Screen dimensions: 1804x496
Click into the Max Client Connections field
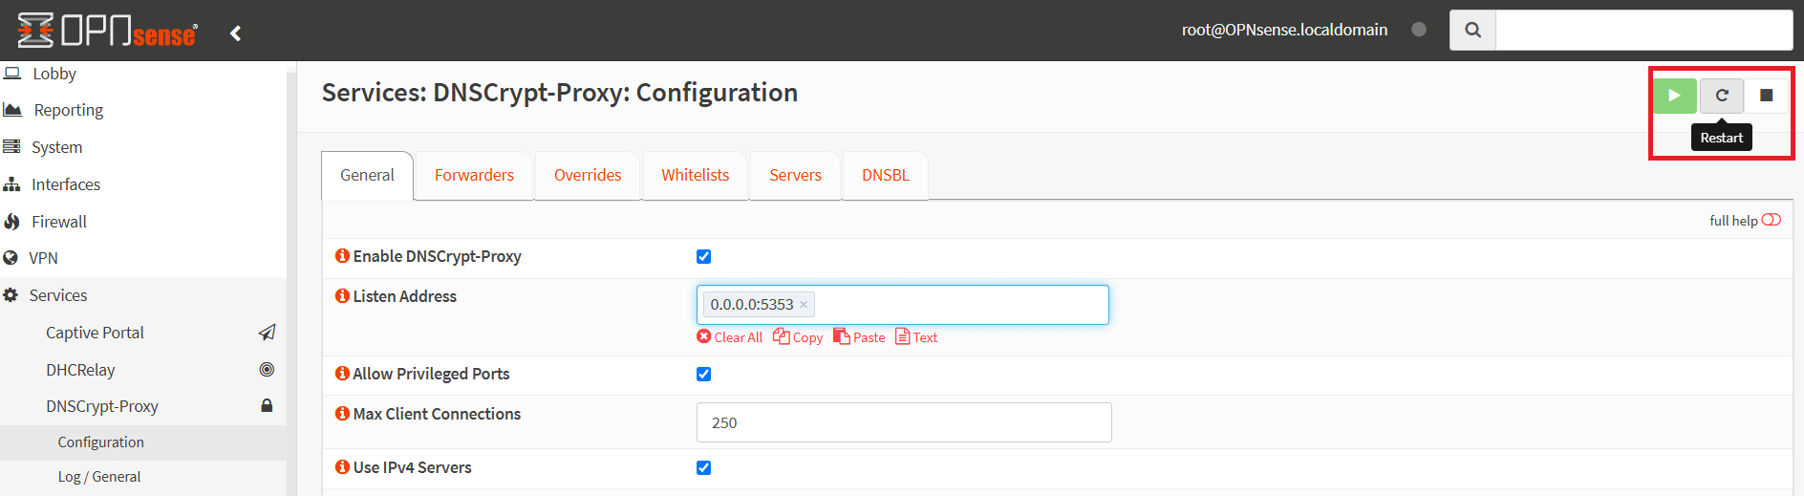point(903,422)
